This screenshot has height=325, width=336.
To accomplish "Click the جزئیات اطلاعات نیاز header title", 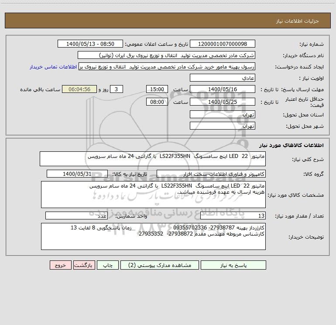I will pos(298,21).
